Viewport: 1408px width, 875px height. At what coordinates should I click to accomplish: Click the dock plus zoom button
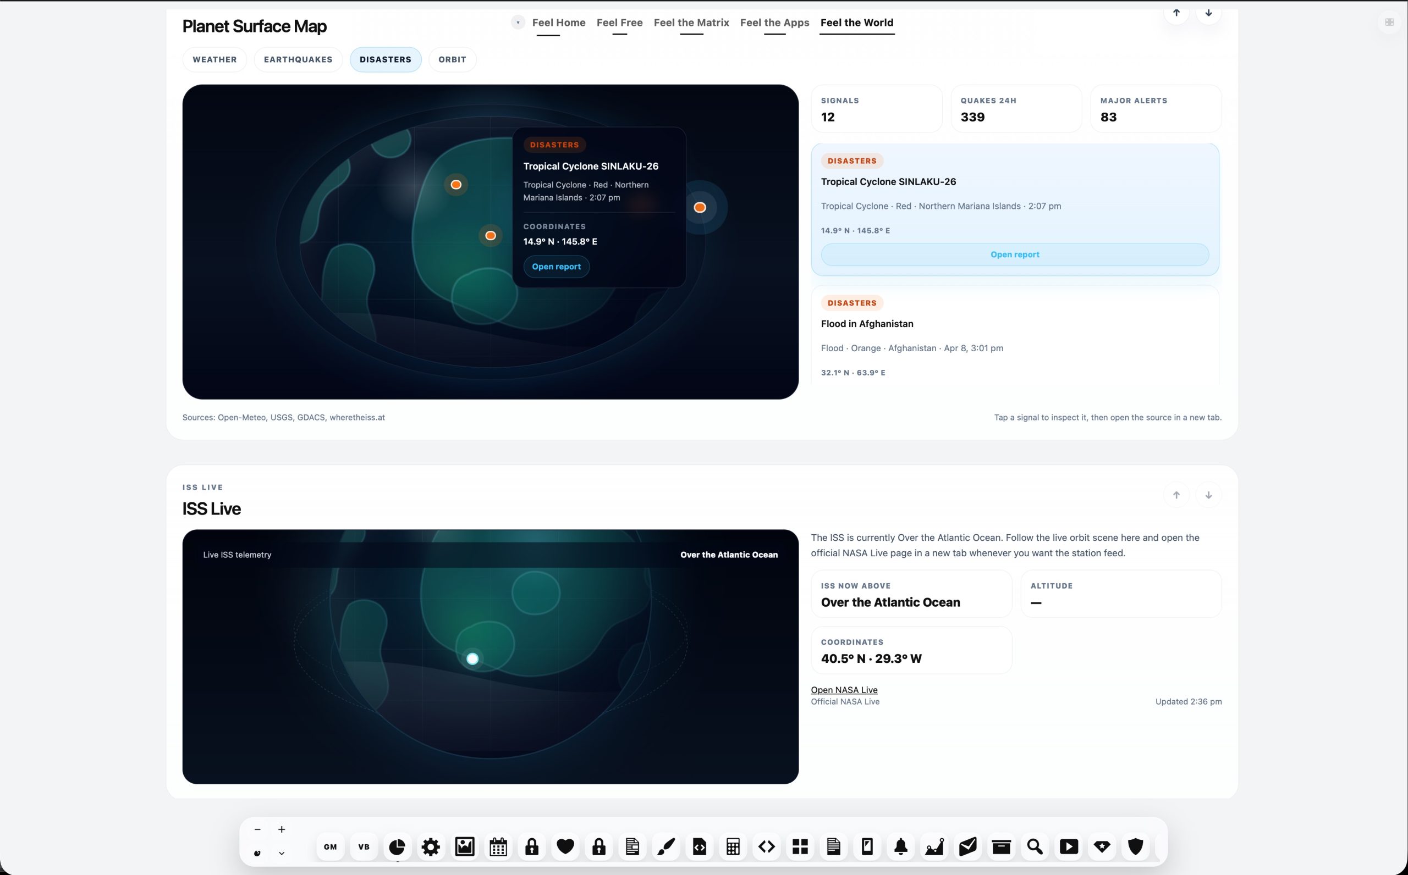click(282, 829)
